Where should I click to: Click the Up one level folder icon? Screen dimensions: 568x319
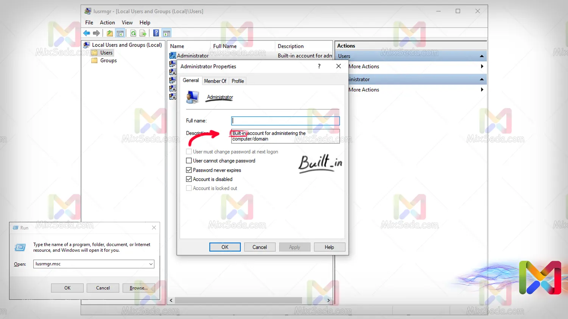pyautogui.click(x=110, y=33)
